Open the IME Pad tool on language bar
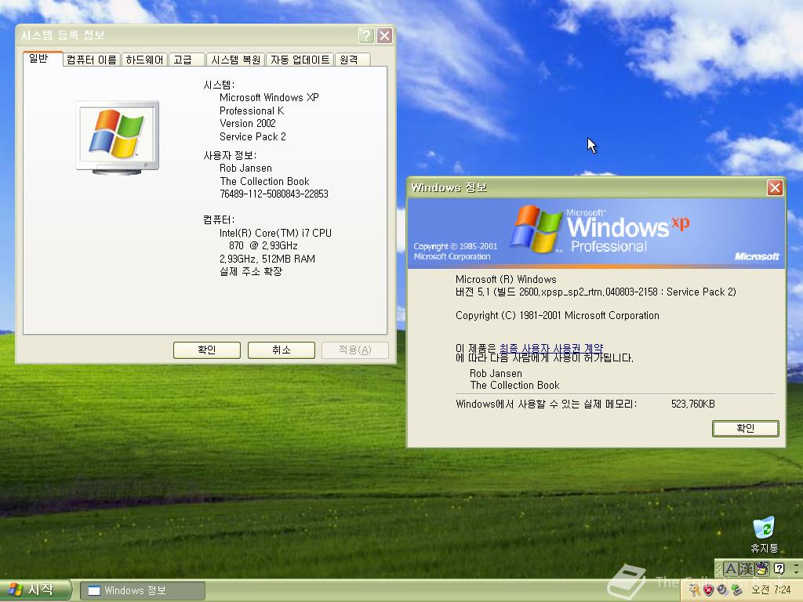803x602 pixels. 762,569
